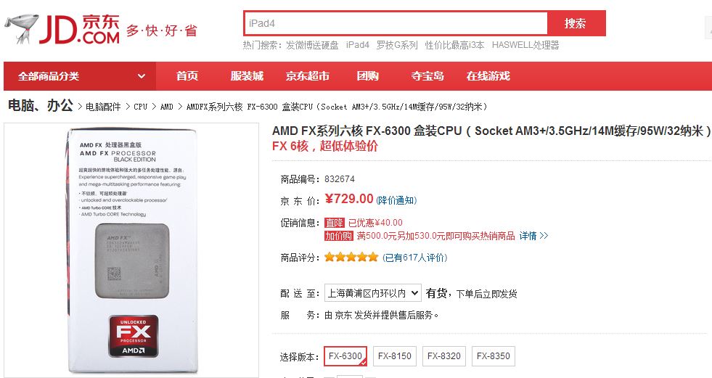Open the 团购 nav item
The image size is (712, 378).
[x=367, y=76]
